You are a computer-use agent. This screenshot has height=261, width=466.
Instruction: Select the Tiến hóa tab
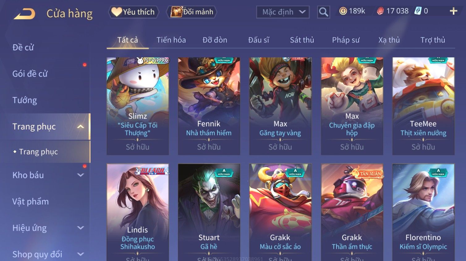(171, 40)
